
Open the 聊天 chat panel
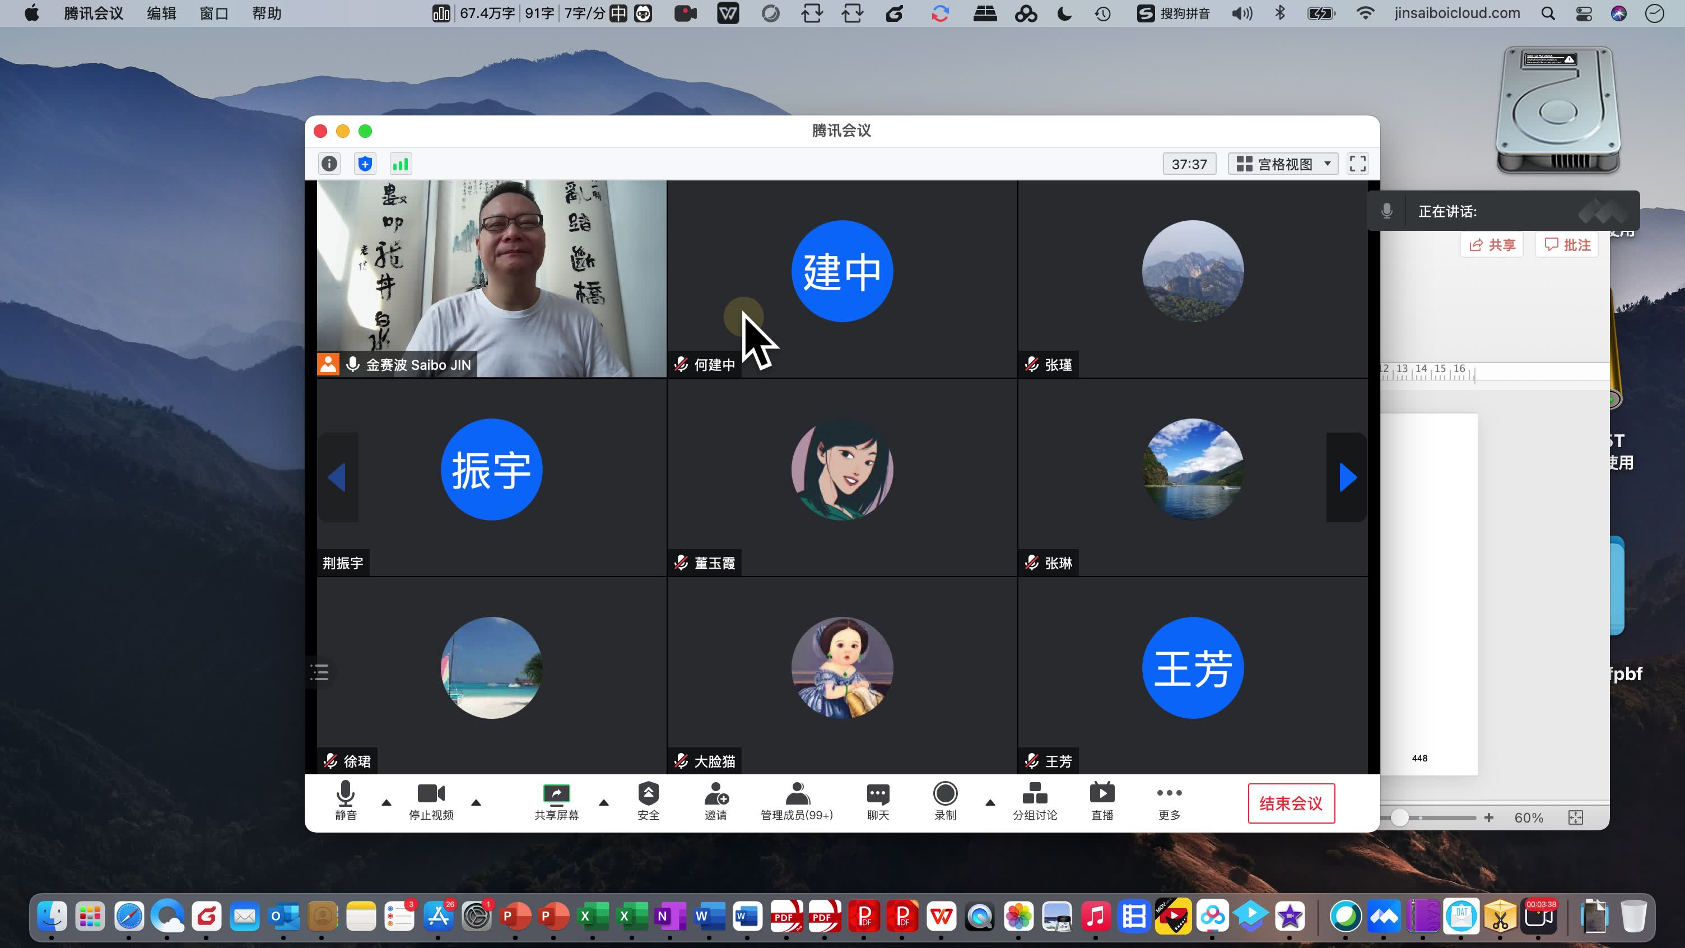point(878,801)
